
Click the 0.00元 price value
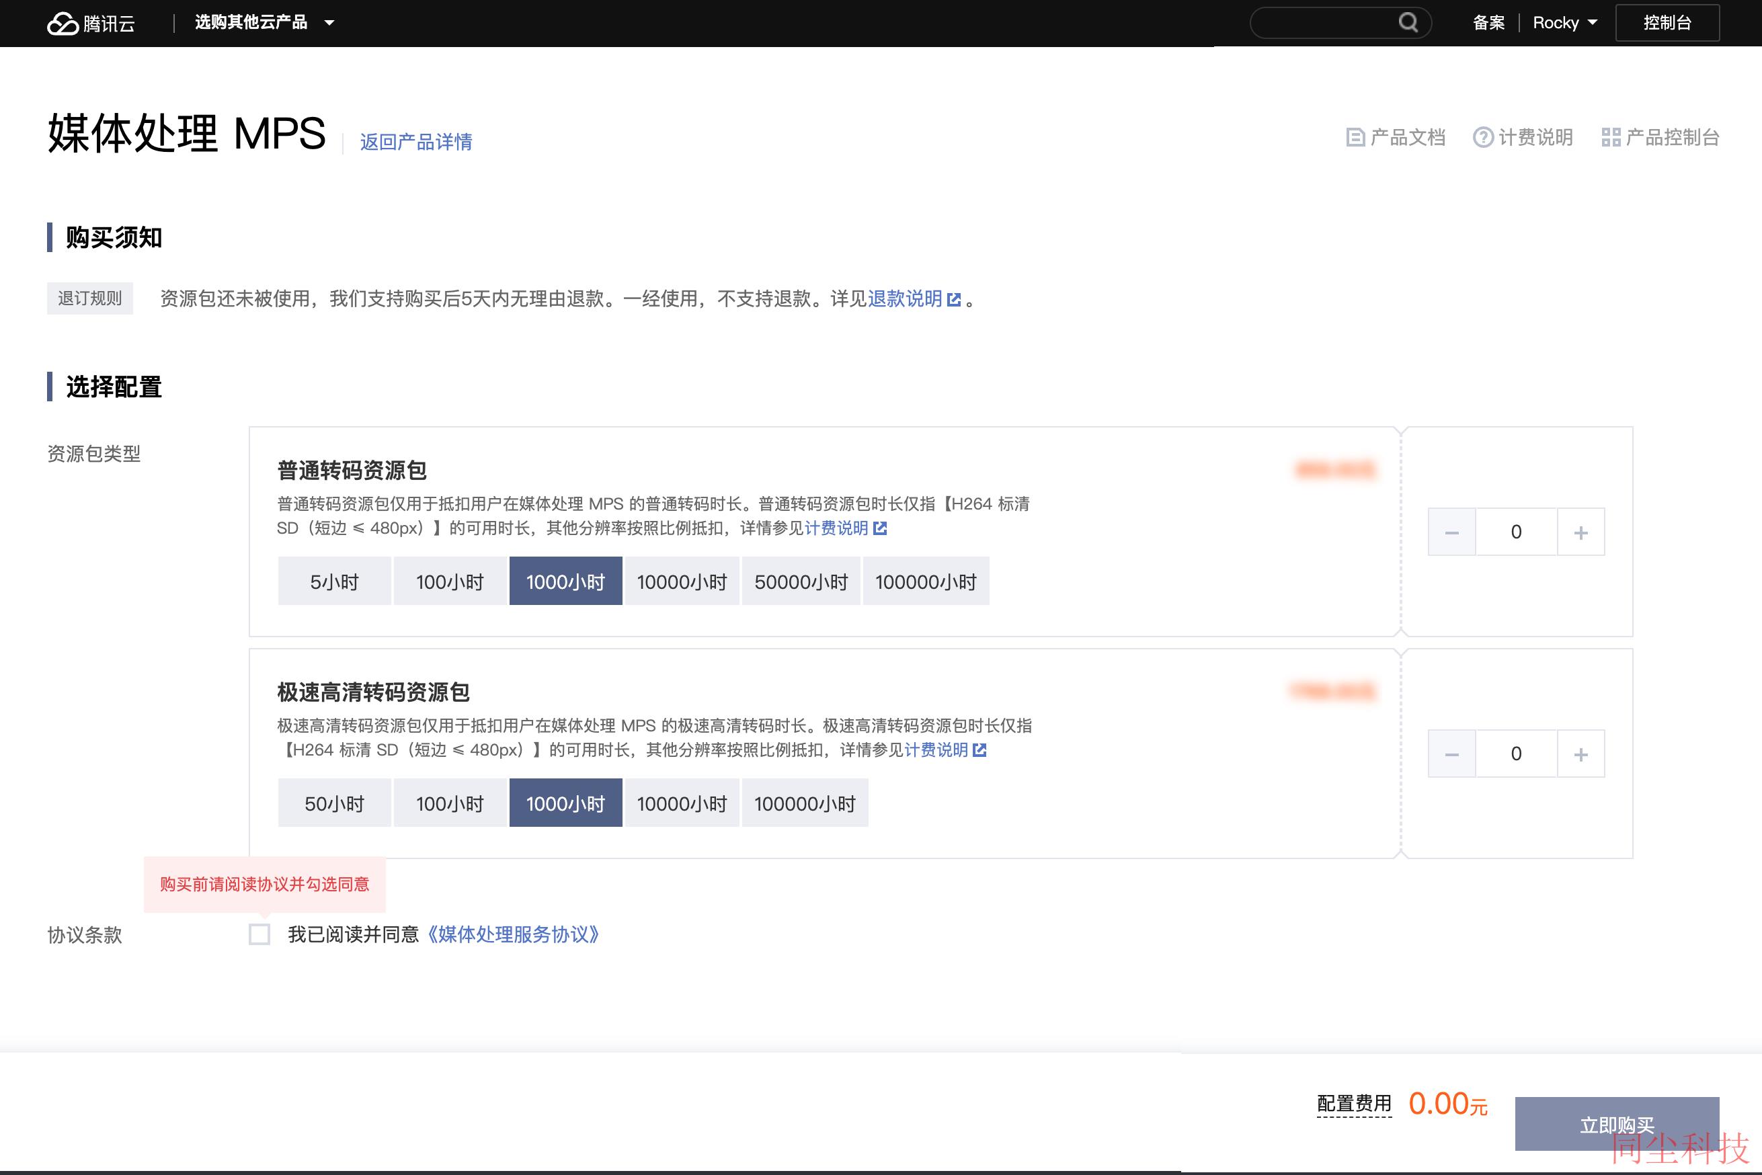[x=1448, y=1104]
